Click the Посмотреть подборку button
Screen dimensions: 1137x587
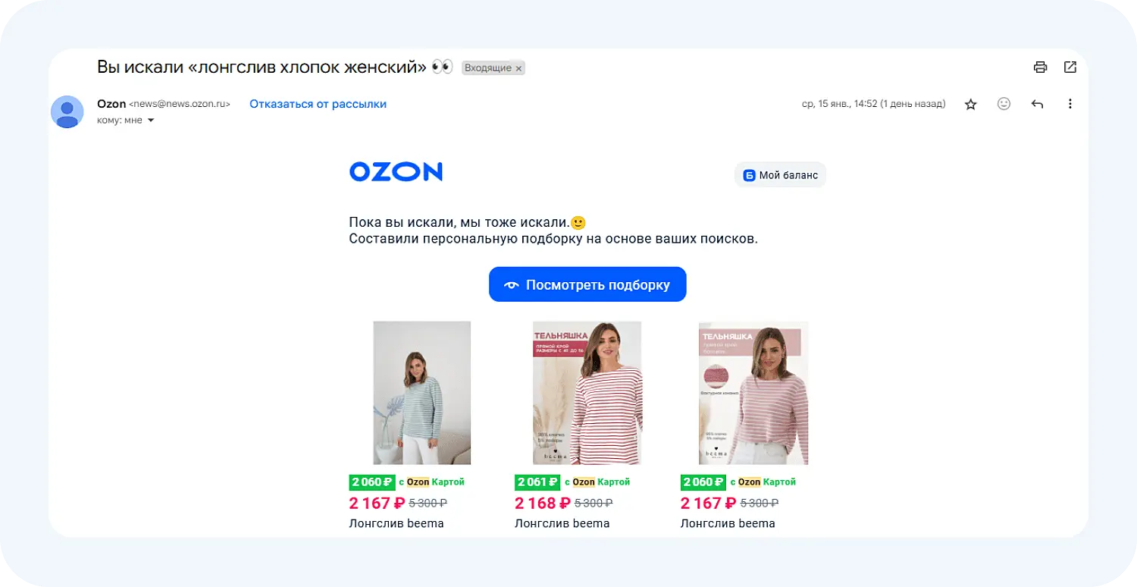(x=587, y=284)
